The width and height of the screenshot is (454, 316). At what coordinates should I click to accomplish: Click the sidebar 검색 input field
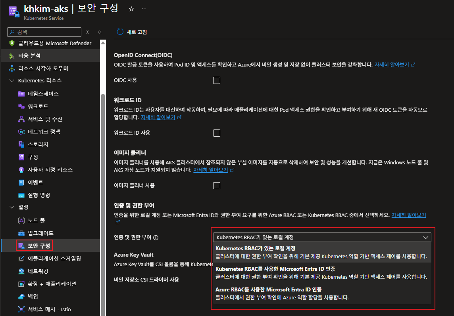coord(44,32)
